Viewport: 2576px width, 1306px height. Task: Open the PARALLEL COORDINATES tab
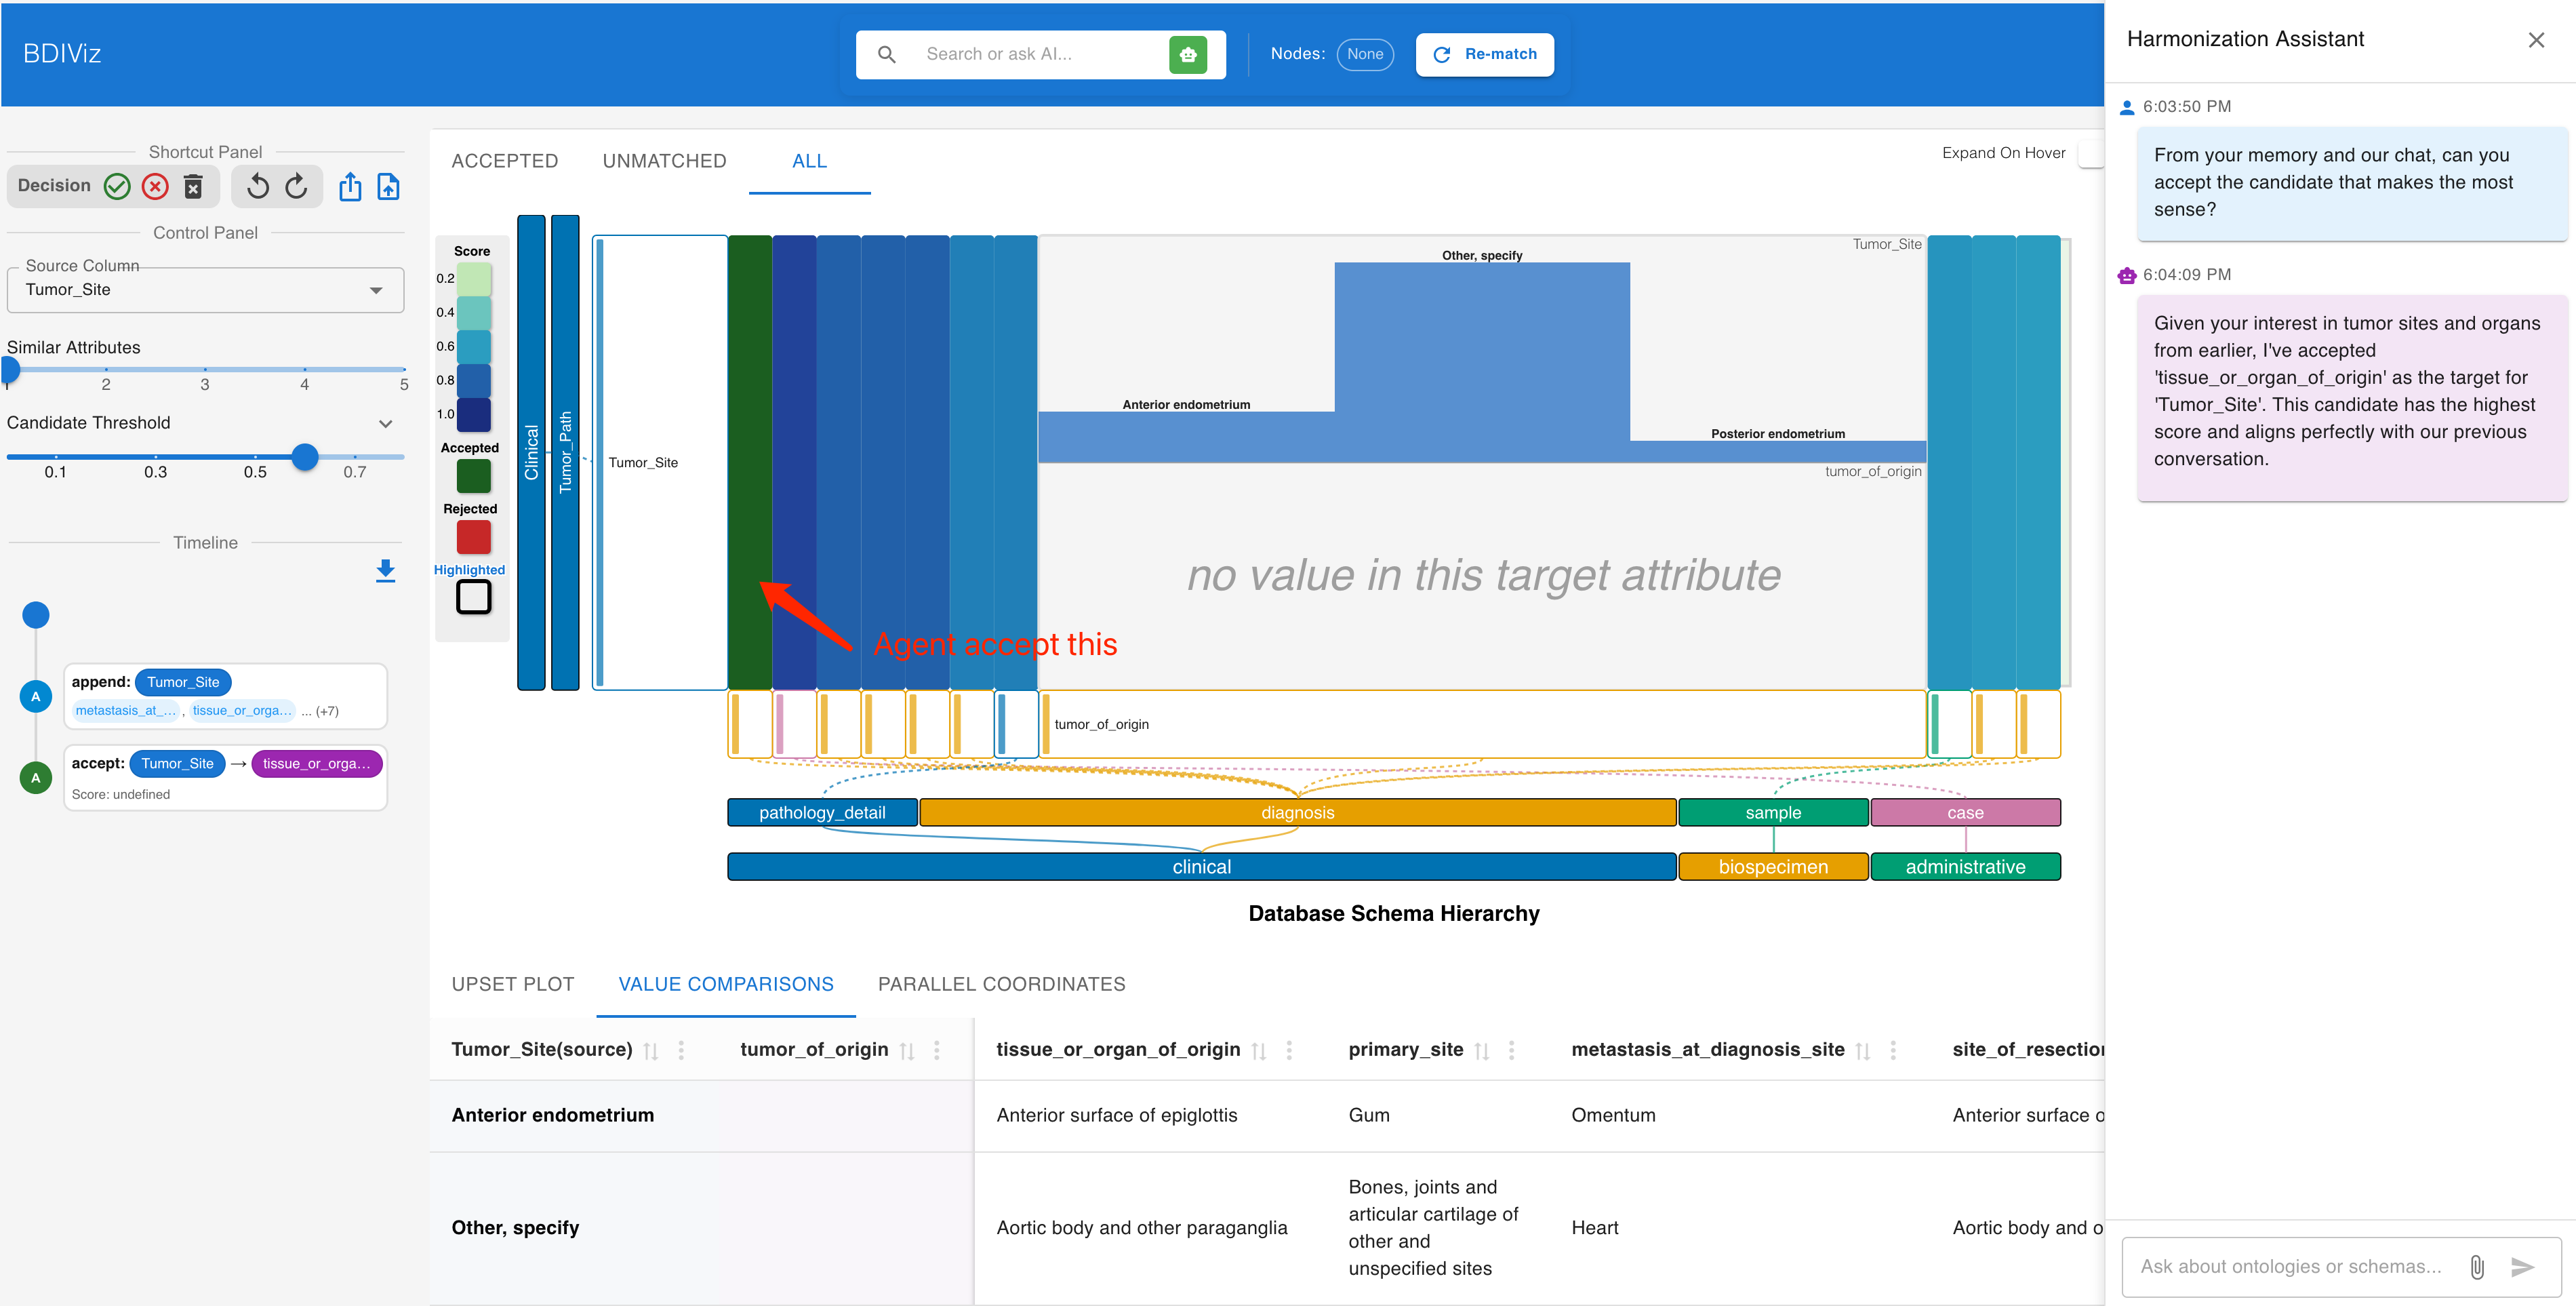pos(1001,984)
